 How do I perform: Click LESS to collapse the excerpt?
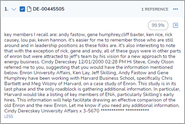9,116
